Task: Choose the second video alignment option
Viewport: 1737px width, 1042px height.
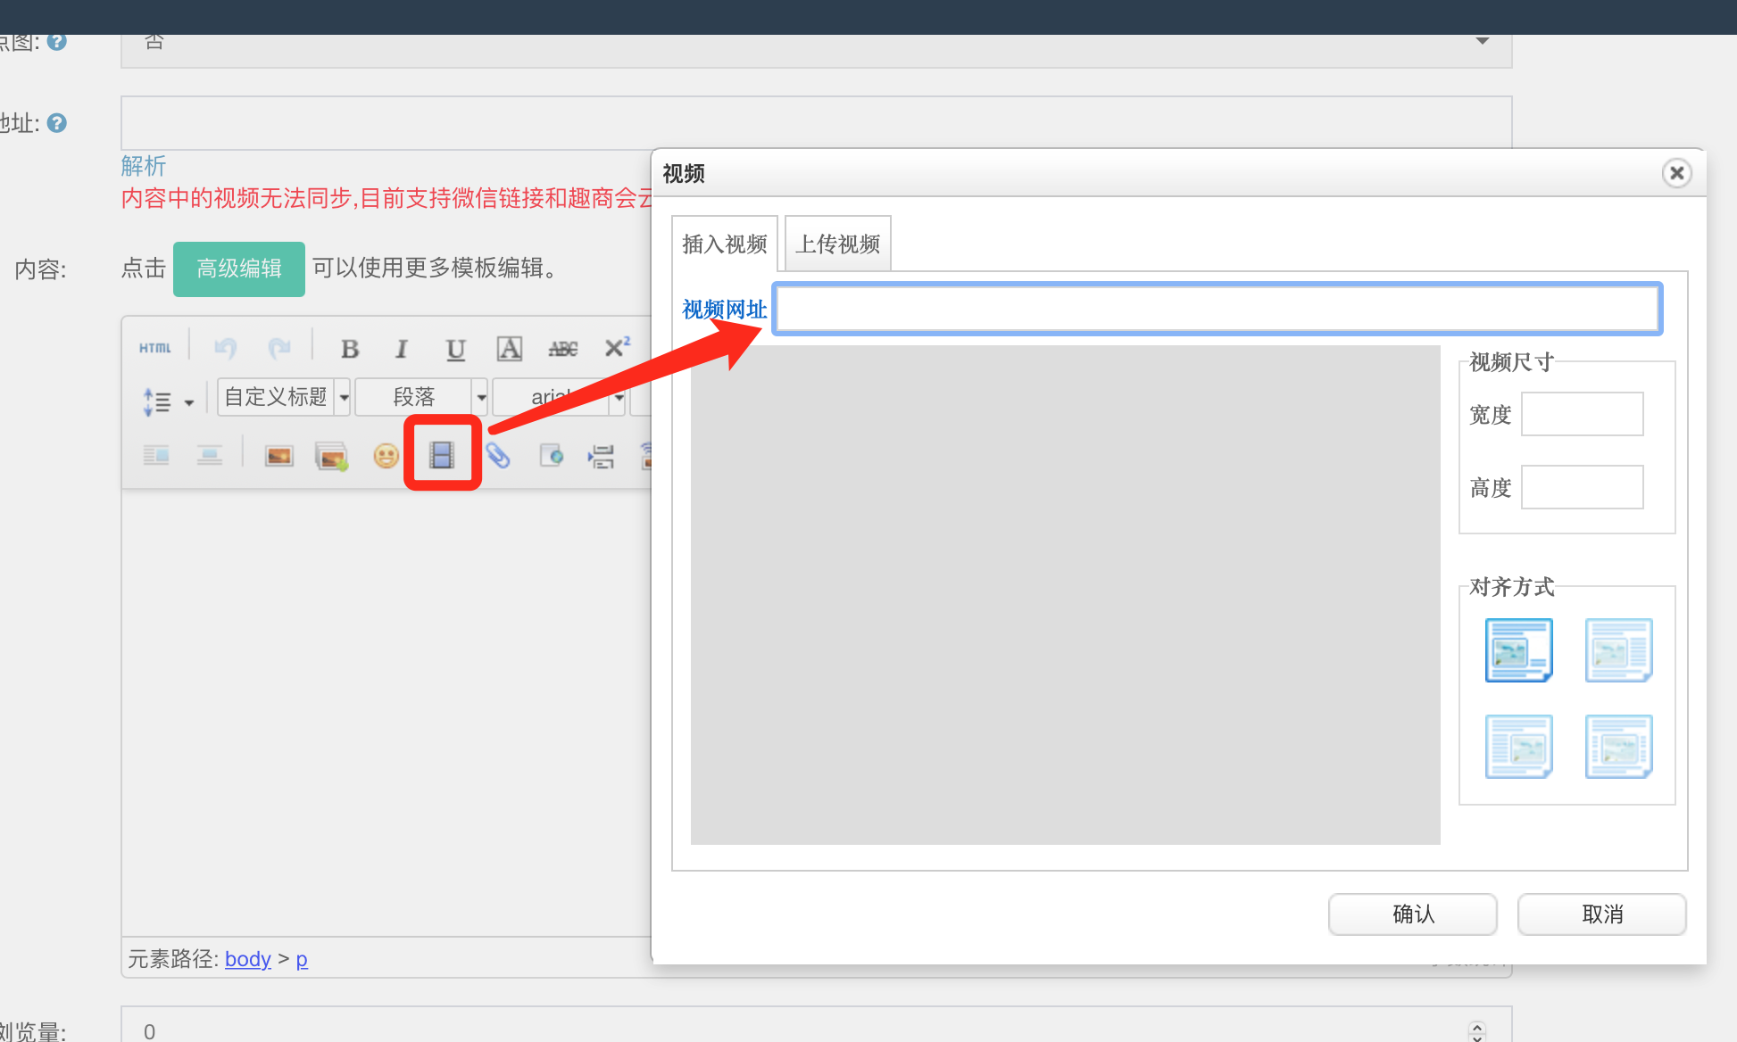Action: point(1618,649)
